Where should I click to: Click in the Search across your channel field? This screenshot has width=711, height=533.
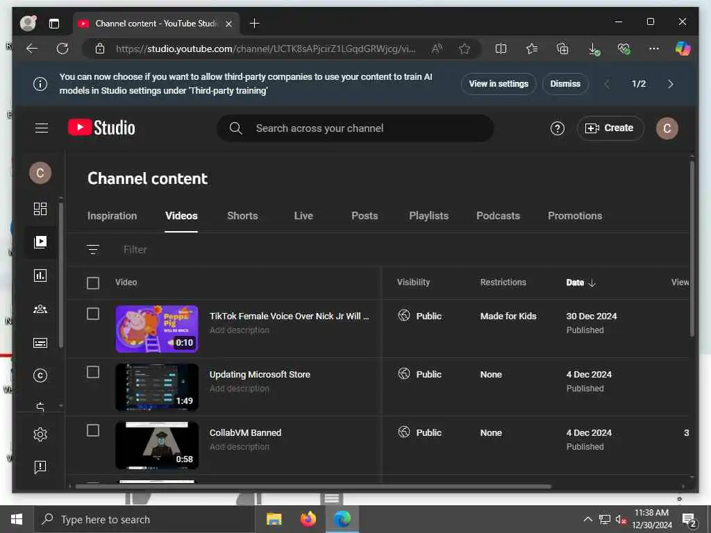355,128
